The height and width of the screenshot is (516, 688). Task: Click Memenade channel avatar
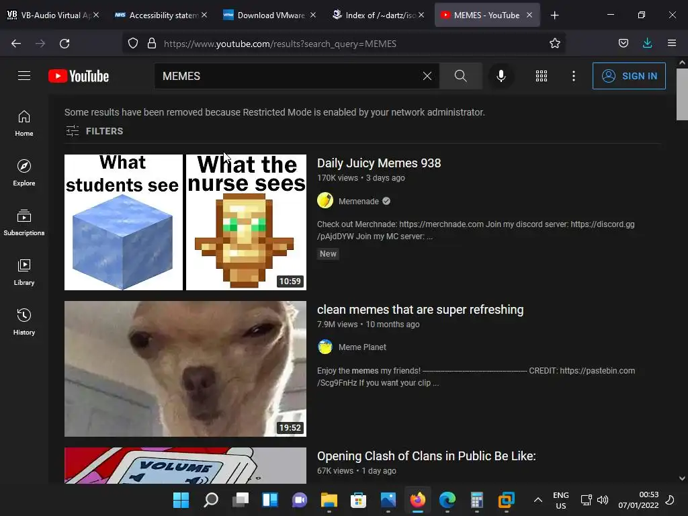point(325,200)
